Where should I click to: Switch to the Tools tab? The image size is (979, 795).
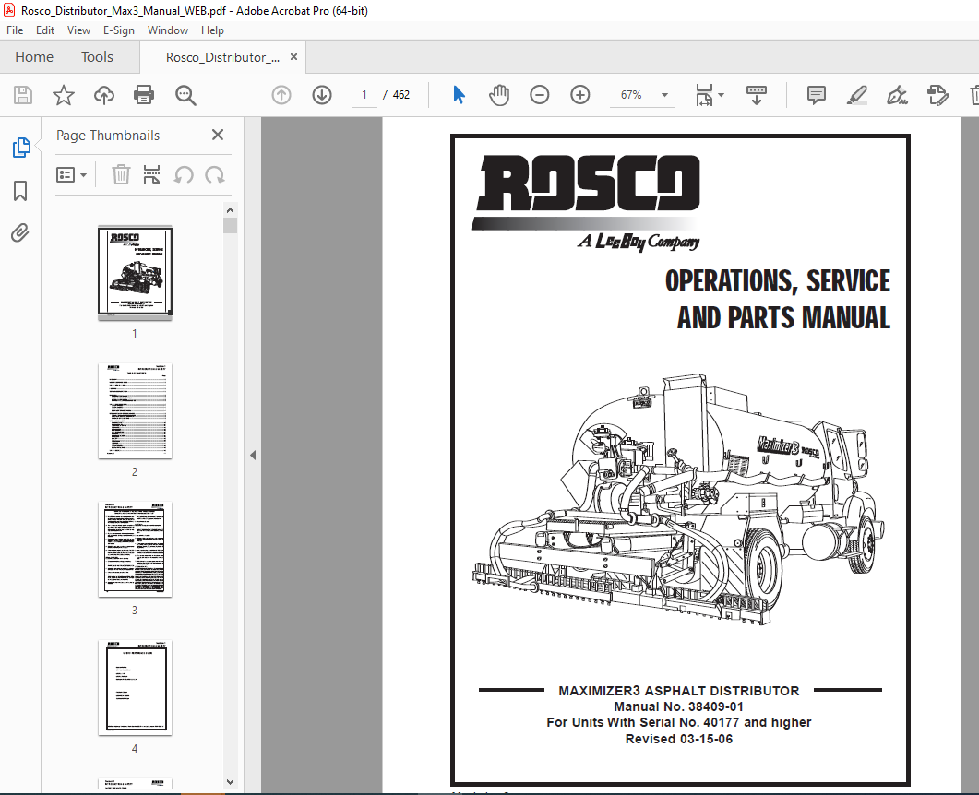97,57
